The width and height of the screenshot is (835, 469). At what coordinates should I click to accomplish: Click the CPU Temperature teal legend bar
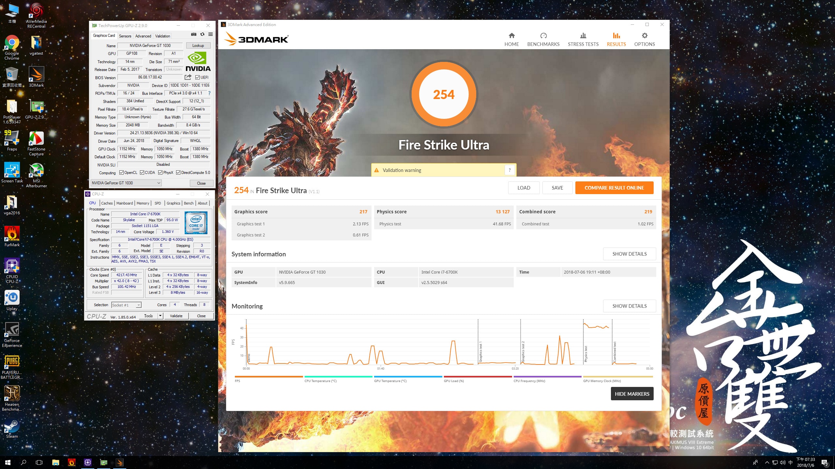tap(338, 377)
